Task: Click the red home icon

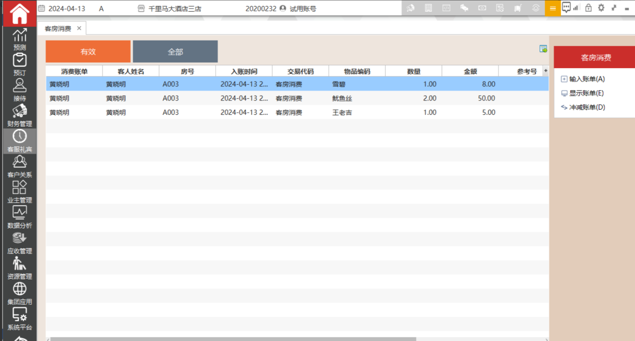Action: click(x=19, y=13)
